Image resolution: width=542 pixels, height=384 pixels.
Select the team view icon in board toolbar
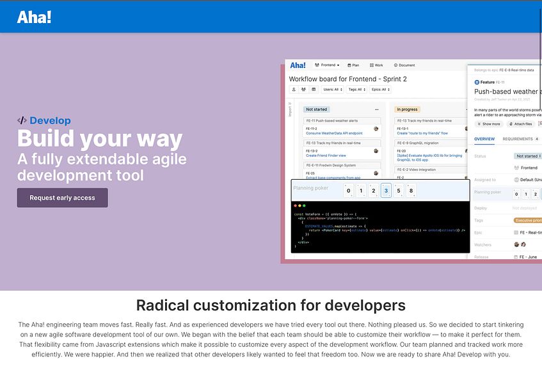[303, 90]
